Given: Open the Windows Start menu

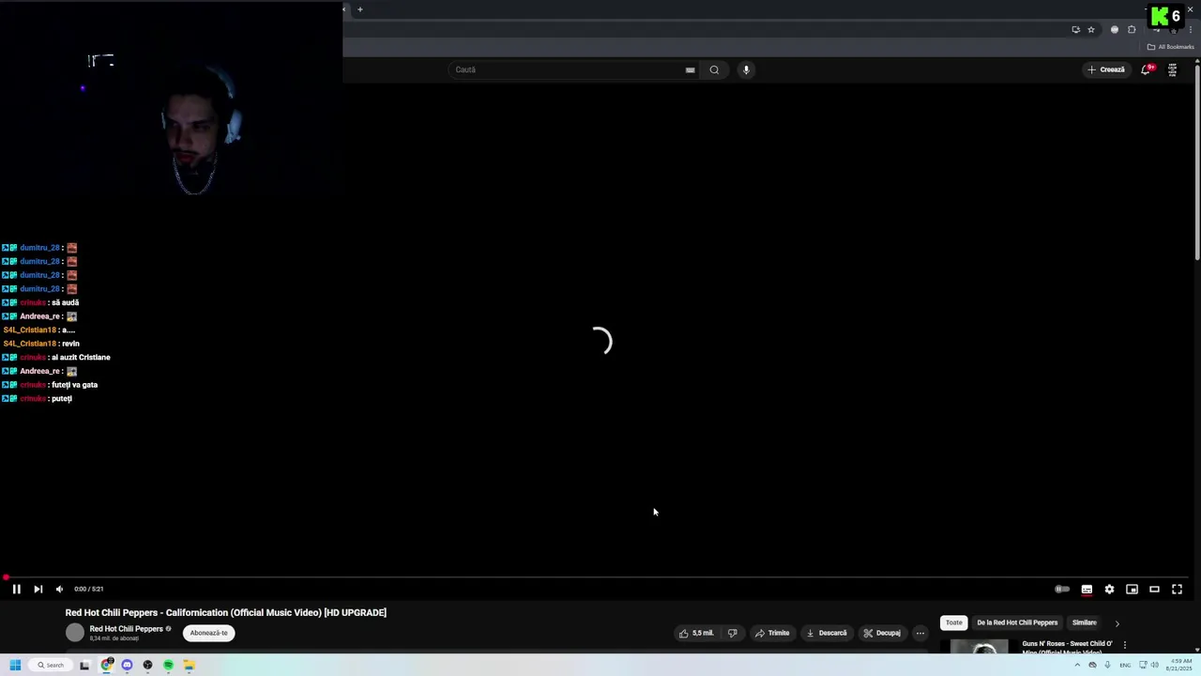Looking at the screenshot, I should pyautogui.click(x=15, y=665).
